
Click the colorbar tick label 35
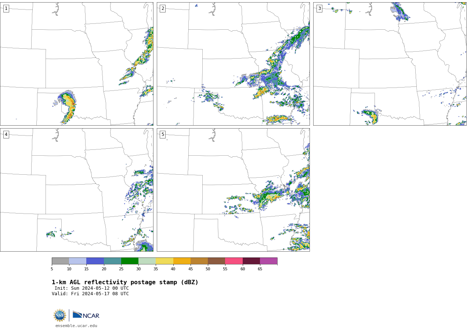(x=156, y=269)
